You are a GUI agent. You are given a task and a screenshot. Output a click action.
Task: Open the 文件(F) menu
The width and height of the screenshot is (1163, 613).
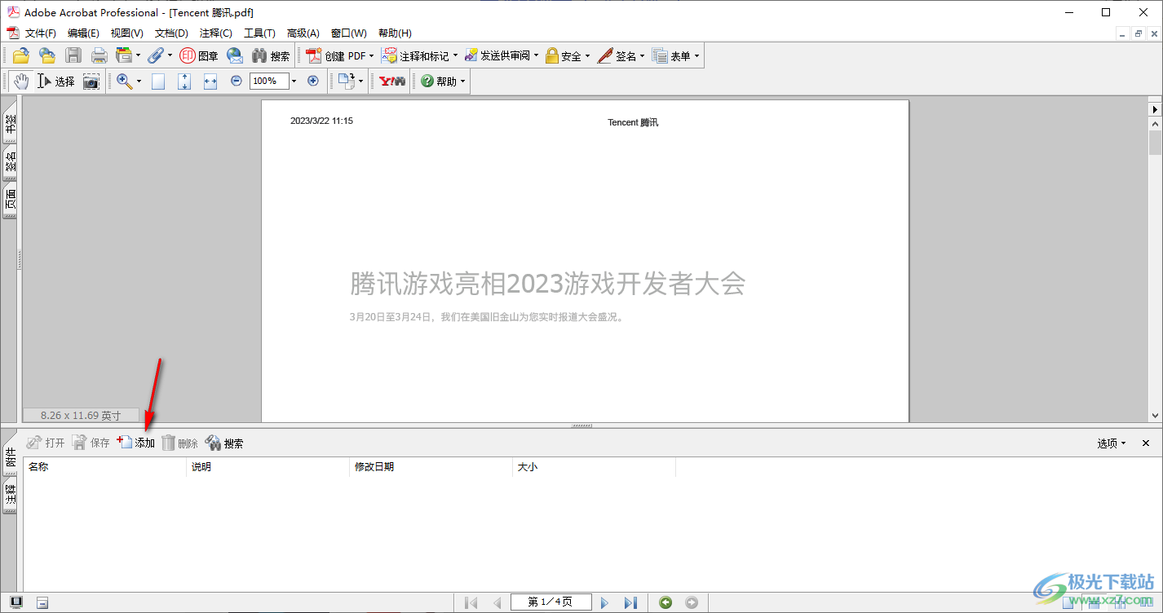(x=40, y=33)
